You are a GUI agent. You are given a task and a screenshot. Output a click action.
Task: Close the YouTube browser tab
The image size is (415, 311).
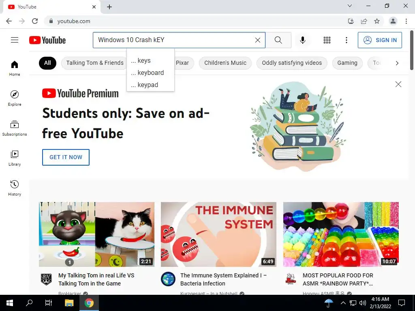pos(94,7)
